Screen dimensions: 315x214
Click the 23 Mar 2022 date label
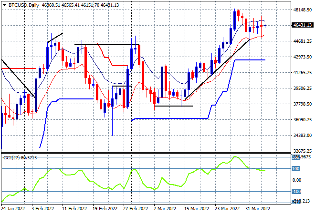[227, 209]
